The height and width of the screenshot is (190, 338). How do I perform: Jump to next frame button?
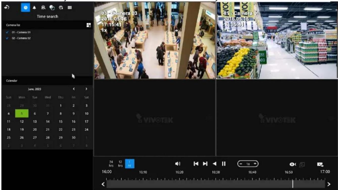(x=205, y=164)
